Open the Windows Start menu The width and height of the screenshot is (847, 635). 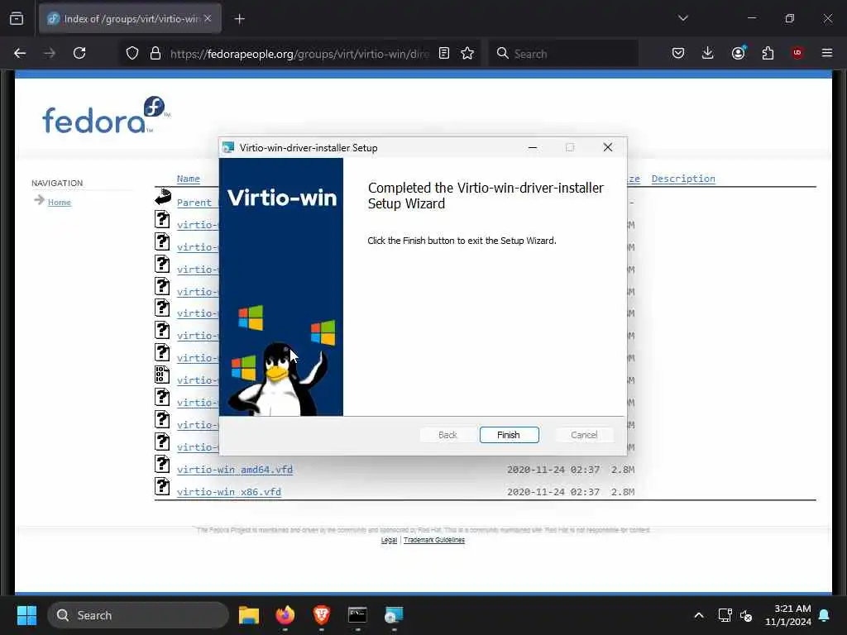pyautogui.click(x=26, y=615)
